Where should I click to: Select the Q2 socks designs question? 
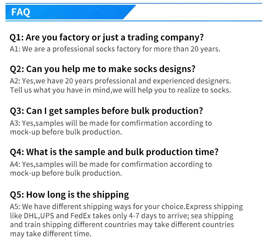point(102,69)
